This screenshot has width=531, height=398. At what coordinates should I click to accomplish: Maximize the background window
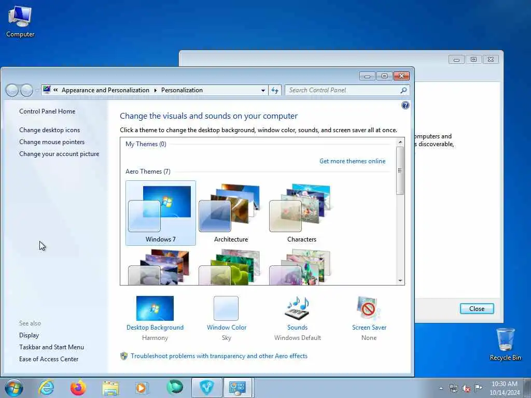(473, 60)
